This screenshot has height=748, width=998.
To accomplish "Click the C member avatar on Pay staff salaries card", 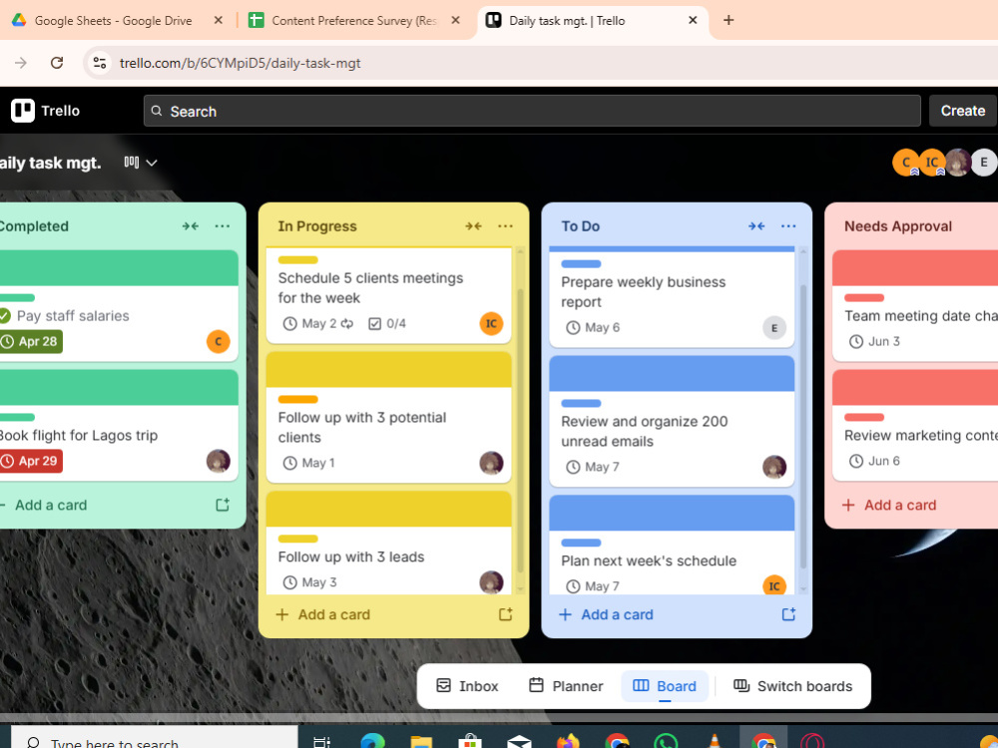I will pos(219,341).
